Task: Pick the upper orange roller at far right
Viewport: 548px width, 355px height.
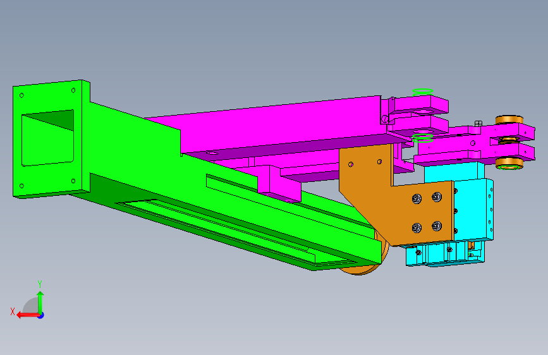Action: pos(509,120)
